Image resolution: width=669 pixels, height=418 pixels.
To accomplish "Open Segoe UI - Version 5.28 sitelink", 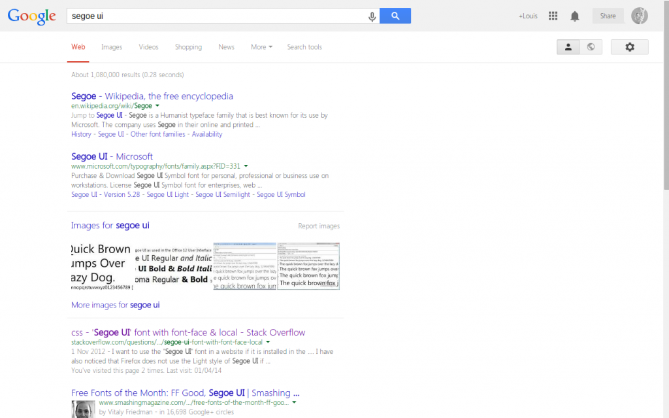I will pos(105,194).
